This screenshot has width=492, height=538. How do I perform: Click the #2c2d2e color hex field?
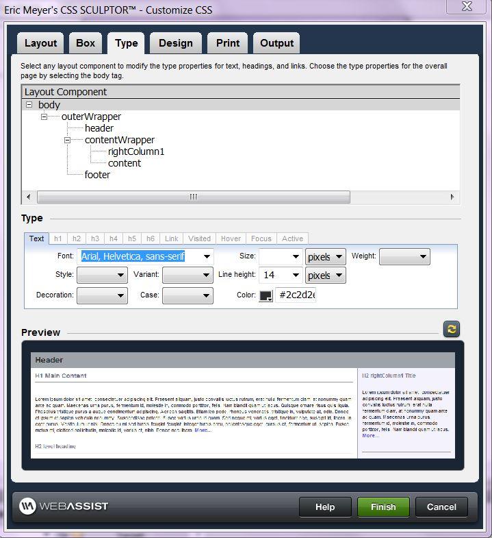[296, 295]
